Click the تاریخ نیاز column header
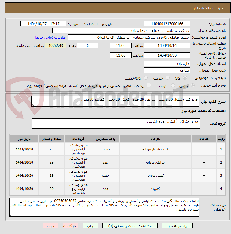Viewport: 231px width, 234px height. (x=24, y=139)
